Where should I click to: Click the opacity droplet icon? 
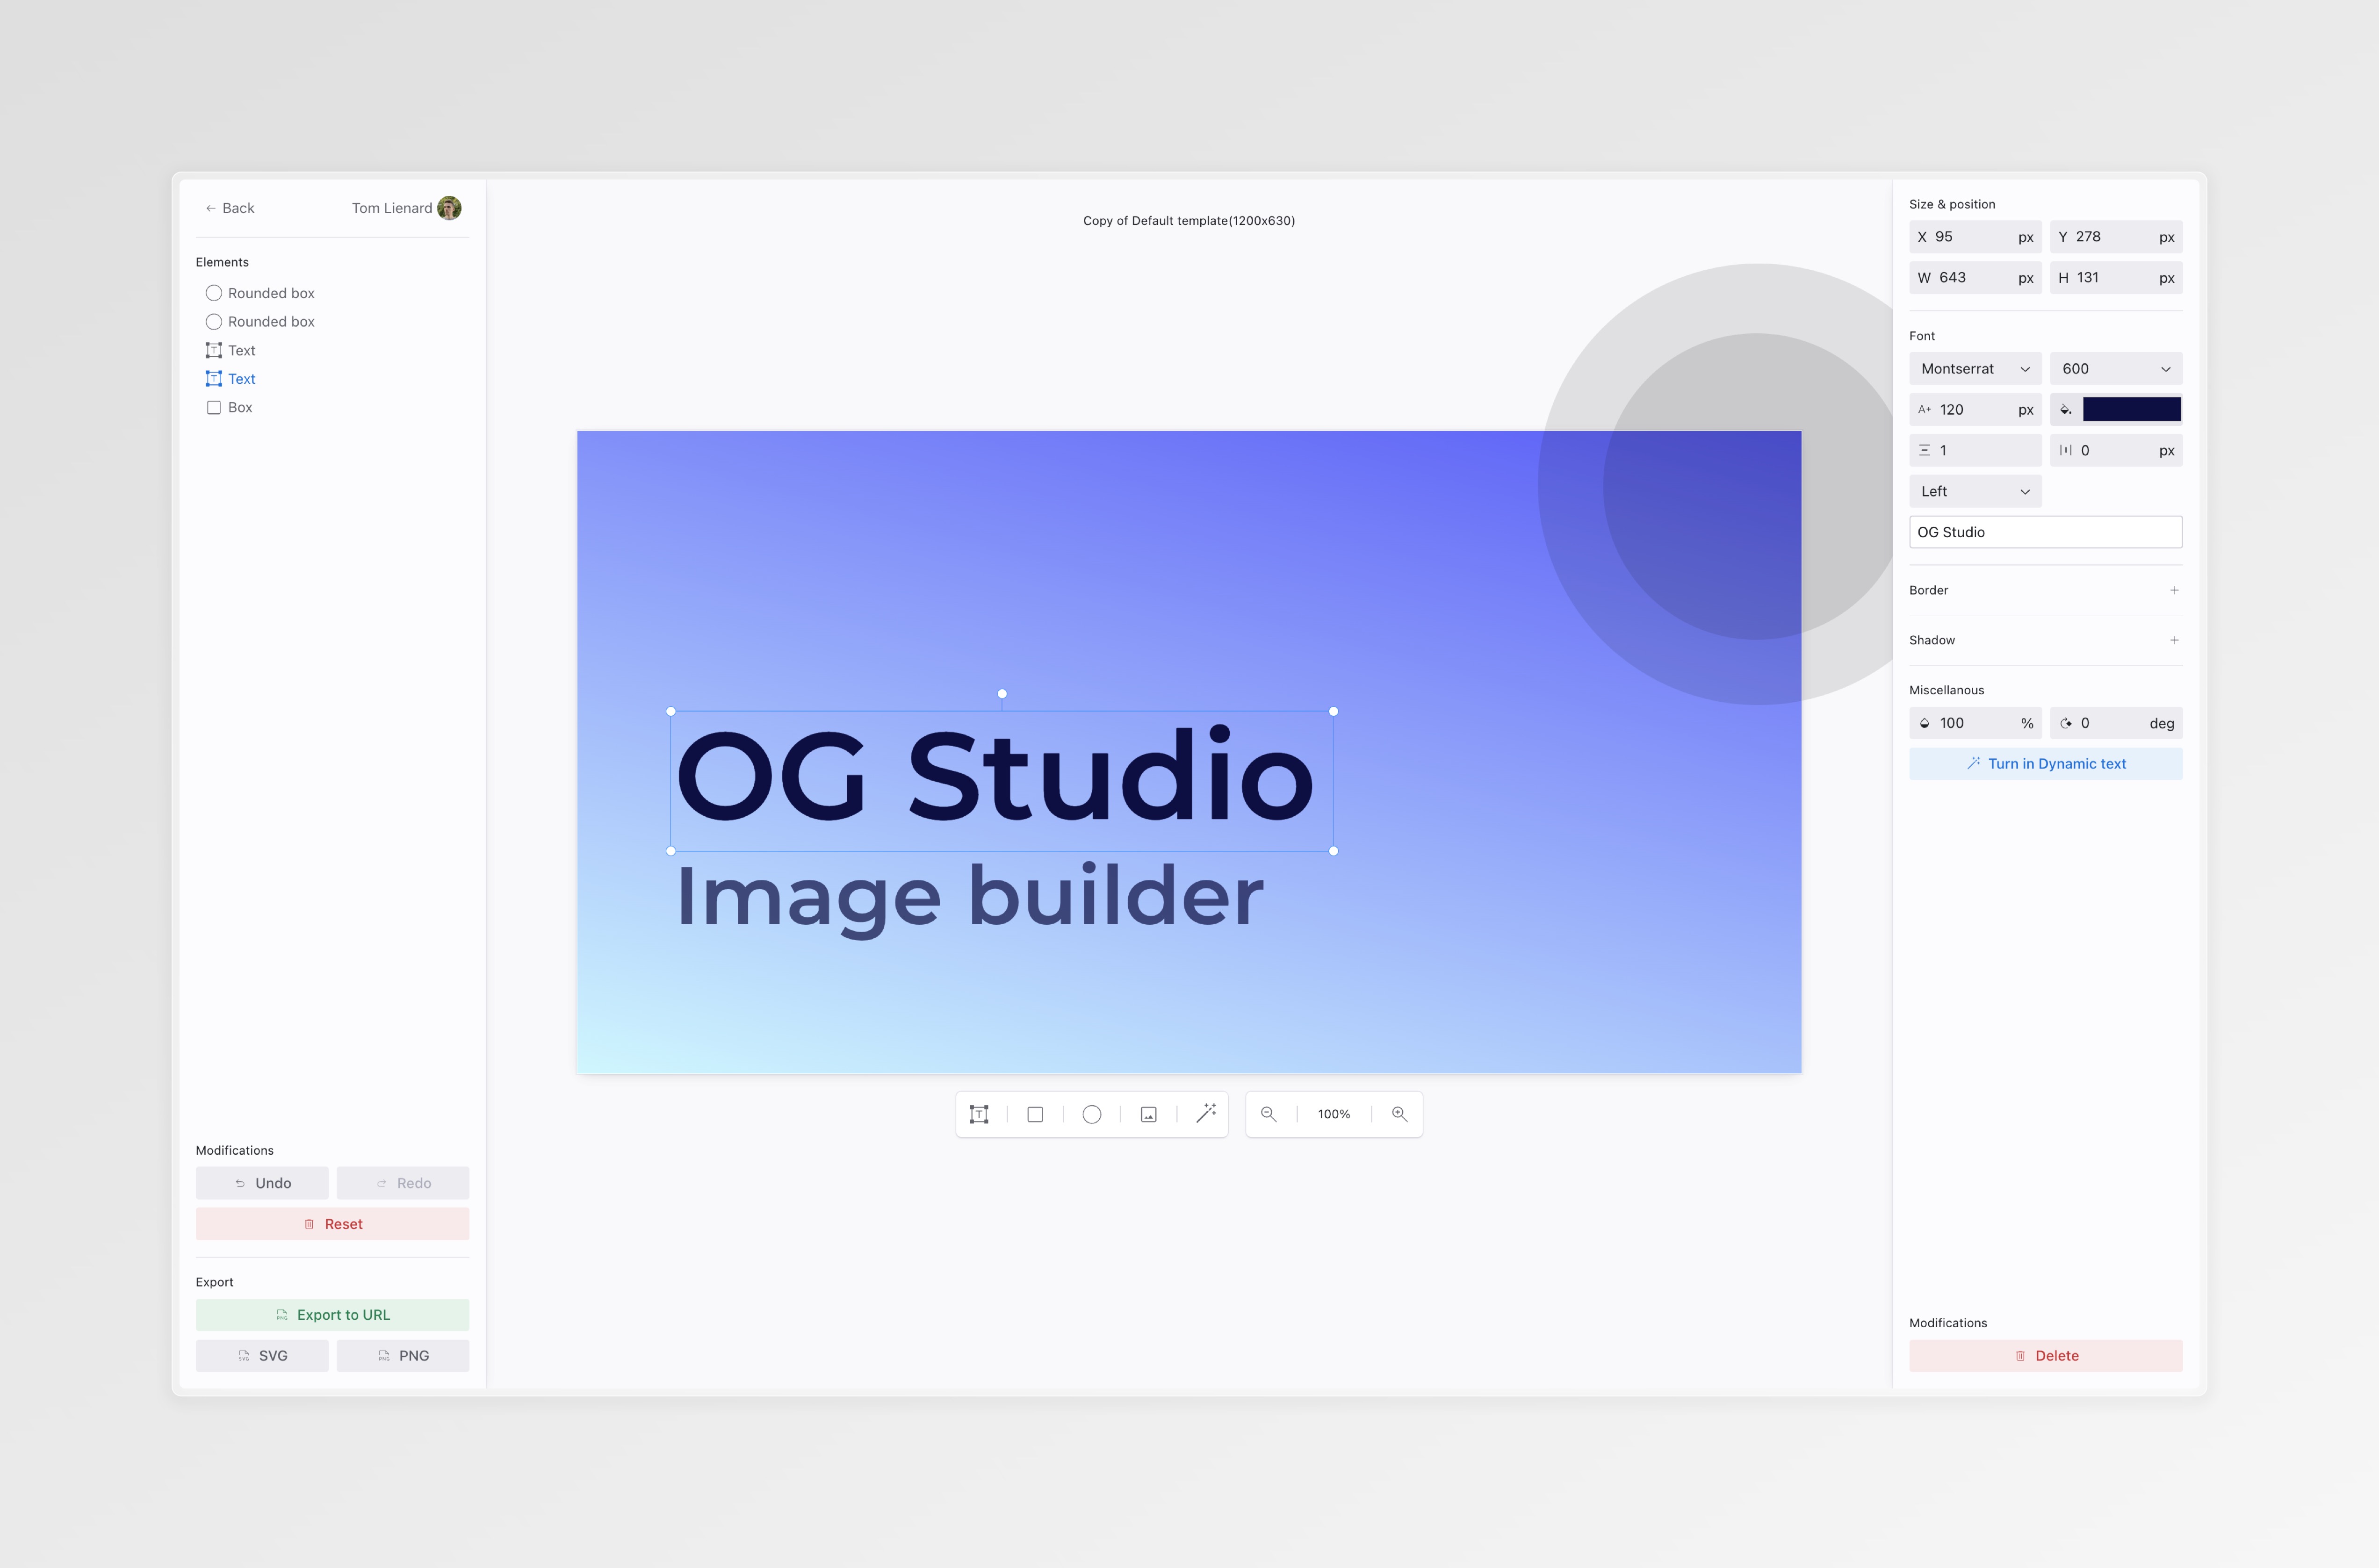(1924, 723)
